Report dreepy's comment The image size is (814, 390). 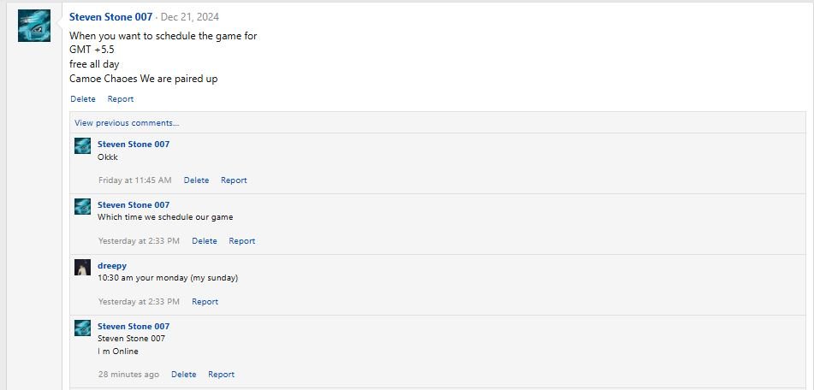[x=205, y=302]
